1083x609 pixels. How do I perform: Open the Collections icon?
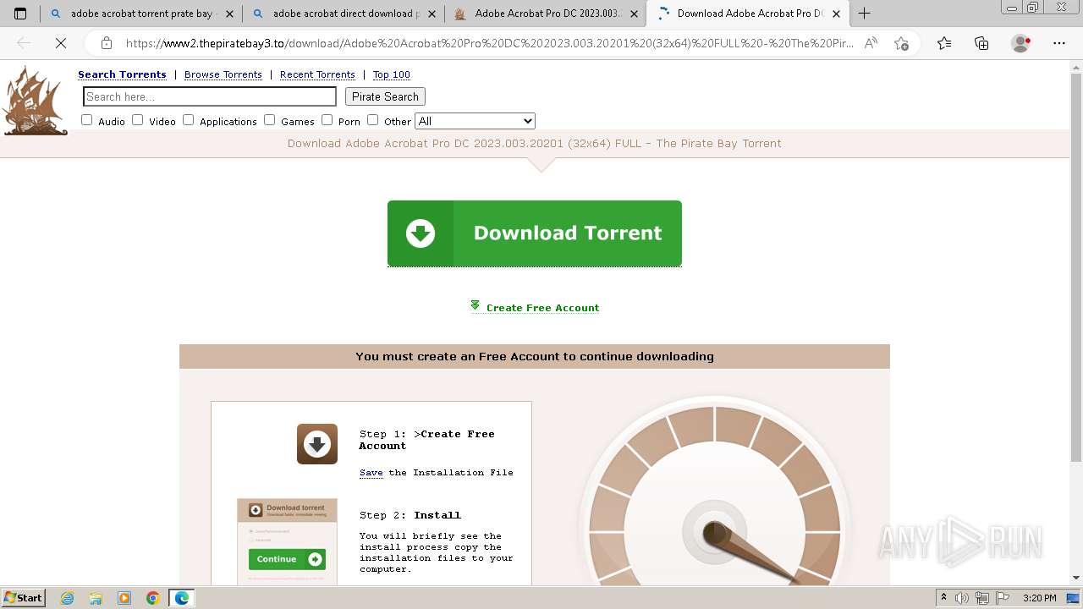[x=981, y=43]
